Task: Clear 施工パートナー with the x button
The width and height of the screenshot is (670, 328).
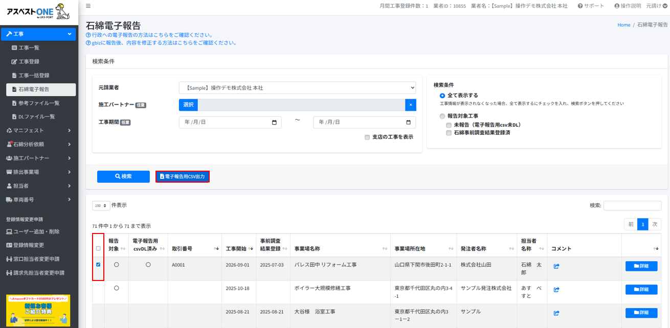Action: 410,105
